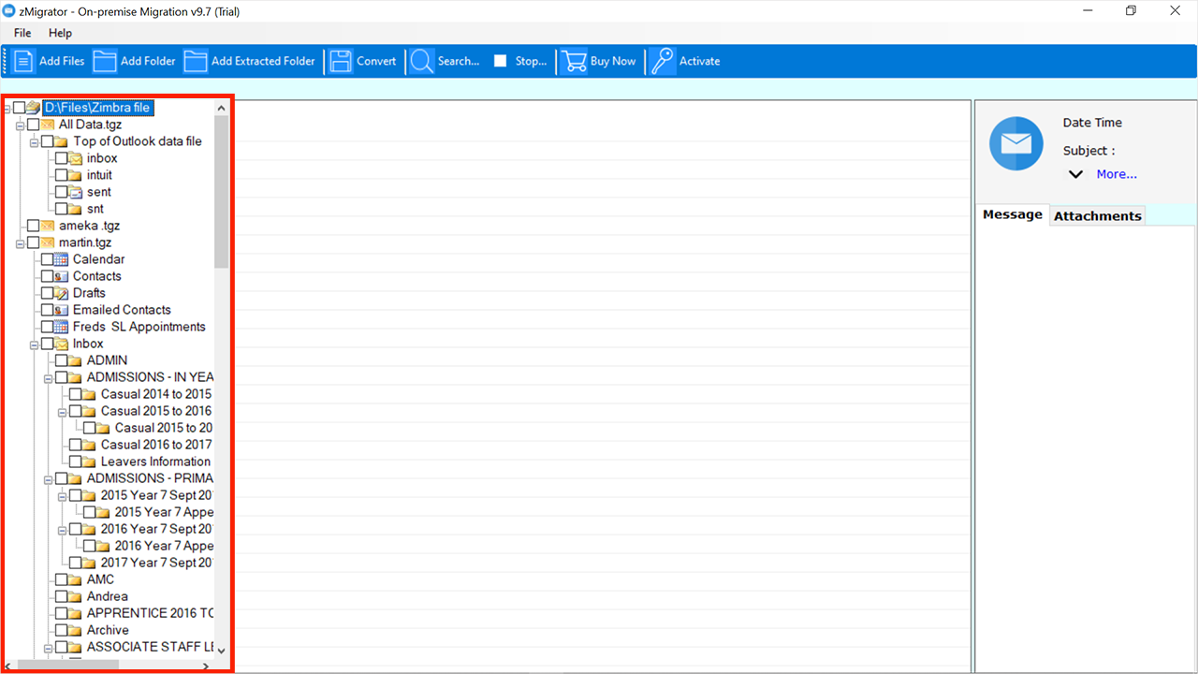This screenshot has width=1198, height=674.
Task: Open the File menu
Action: point(22,33)
